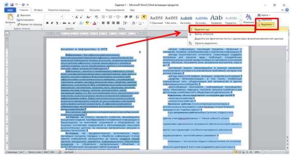Open the font name dropdown box

point(55,17)
